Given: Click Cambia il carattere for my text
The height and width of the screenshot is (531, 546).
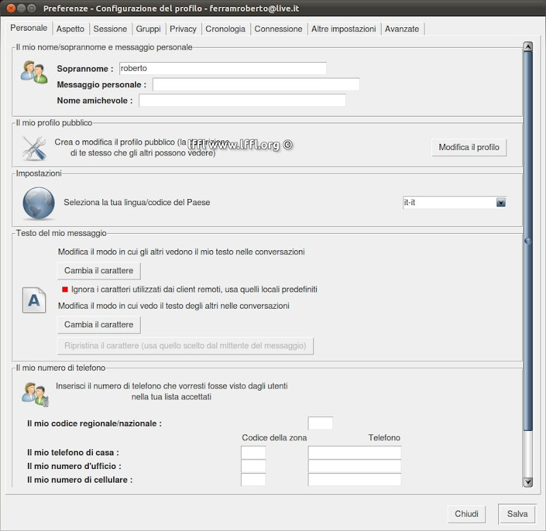Looking at the screenshot, I should (x=98, y=271).
